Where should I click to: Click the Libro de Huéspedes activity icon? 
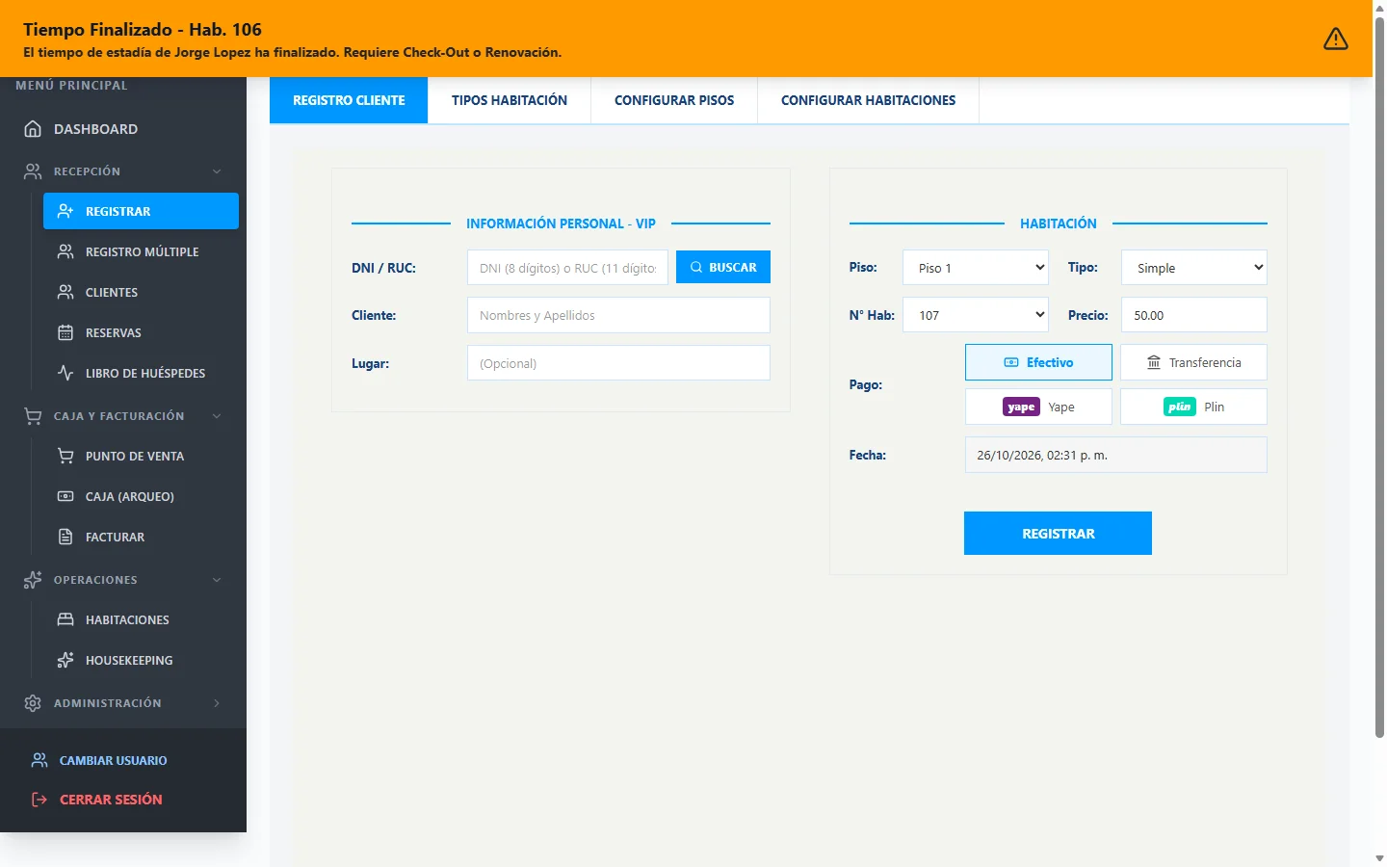(x=65, y=373)
